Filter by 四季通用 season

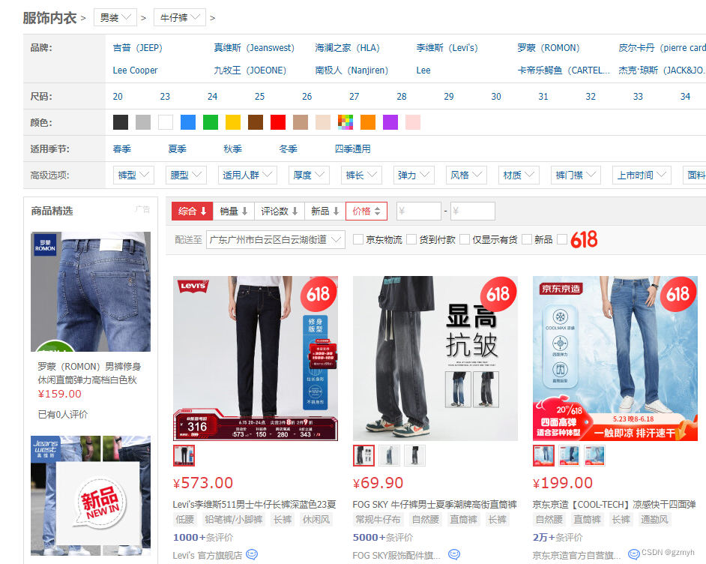click(352, 148)
